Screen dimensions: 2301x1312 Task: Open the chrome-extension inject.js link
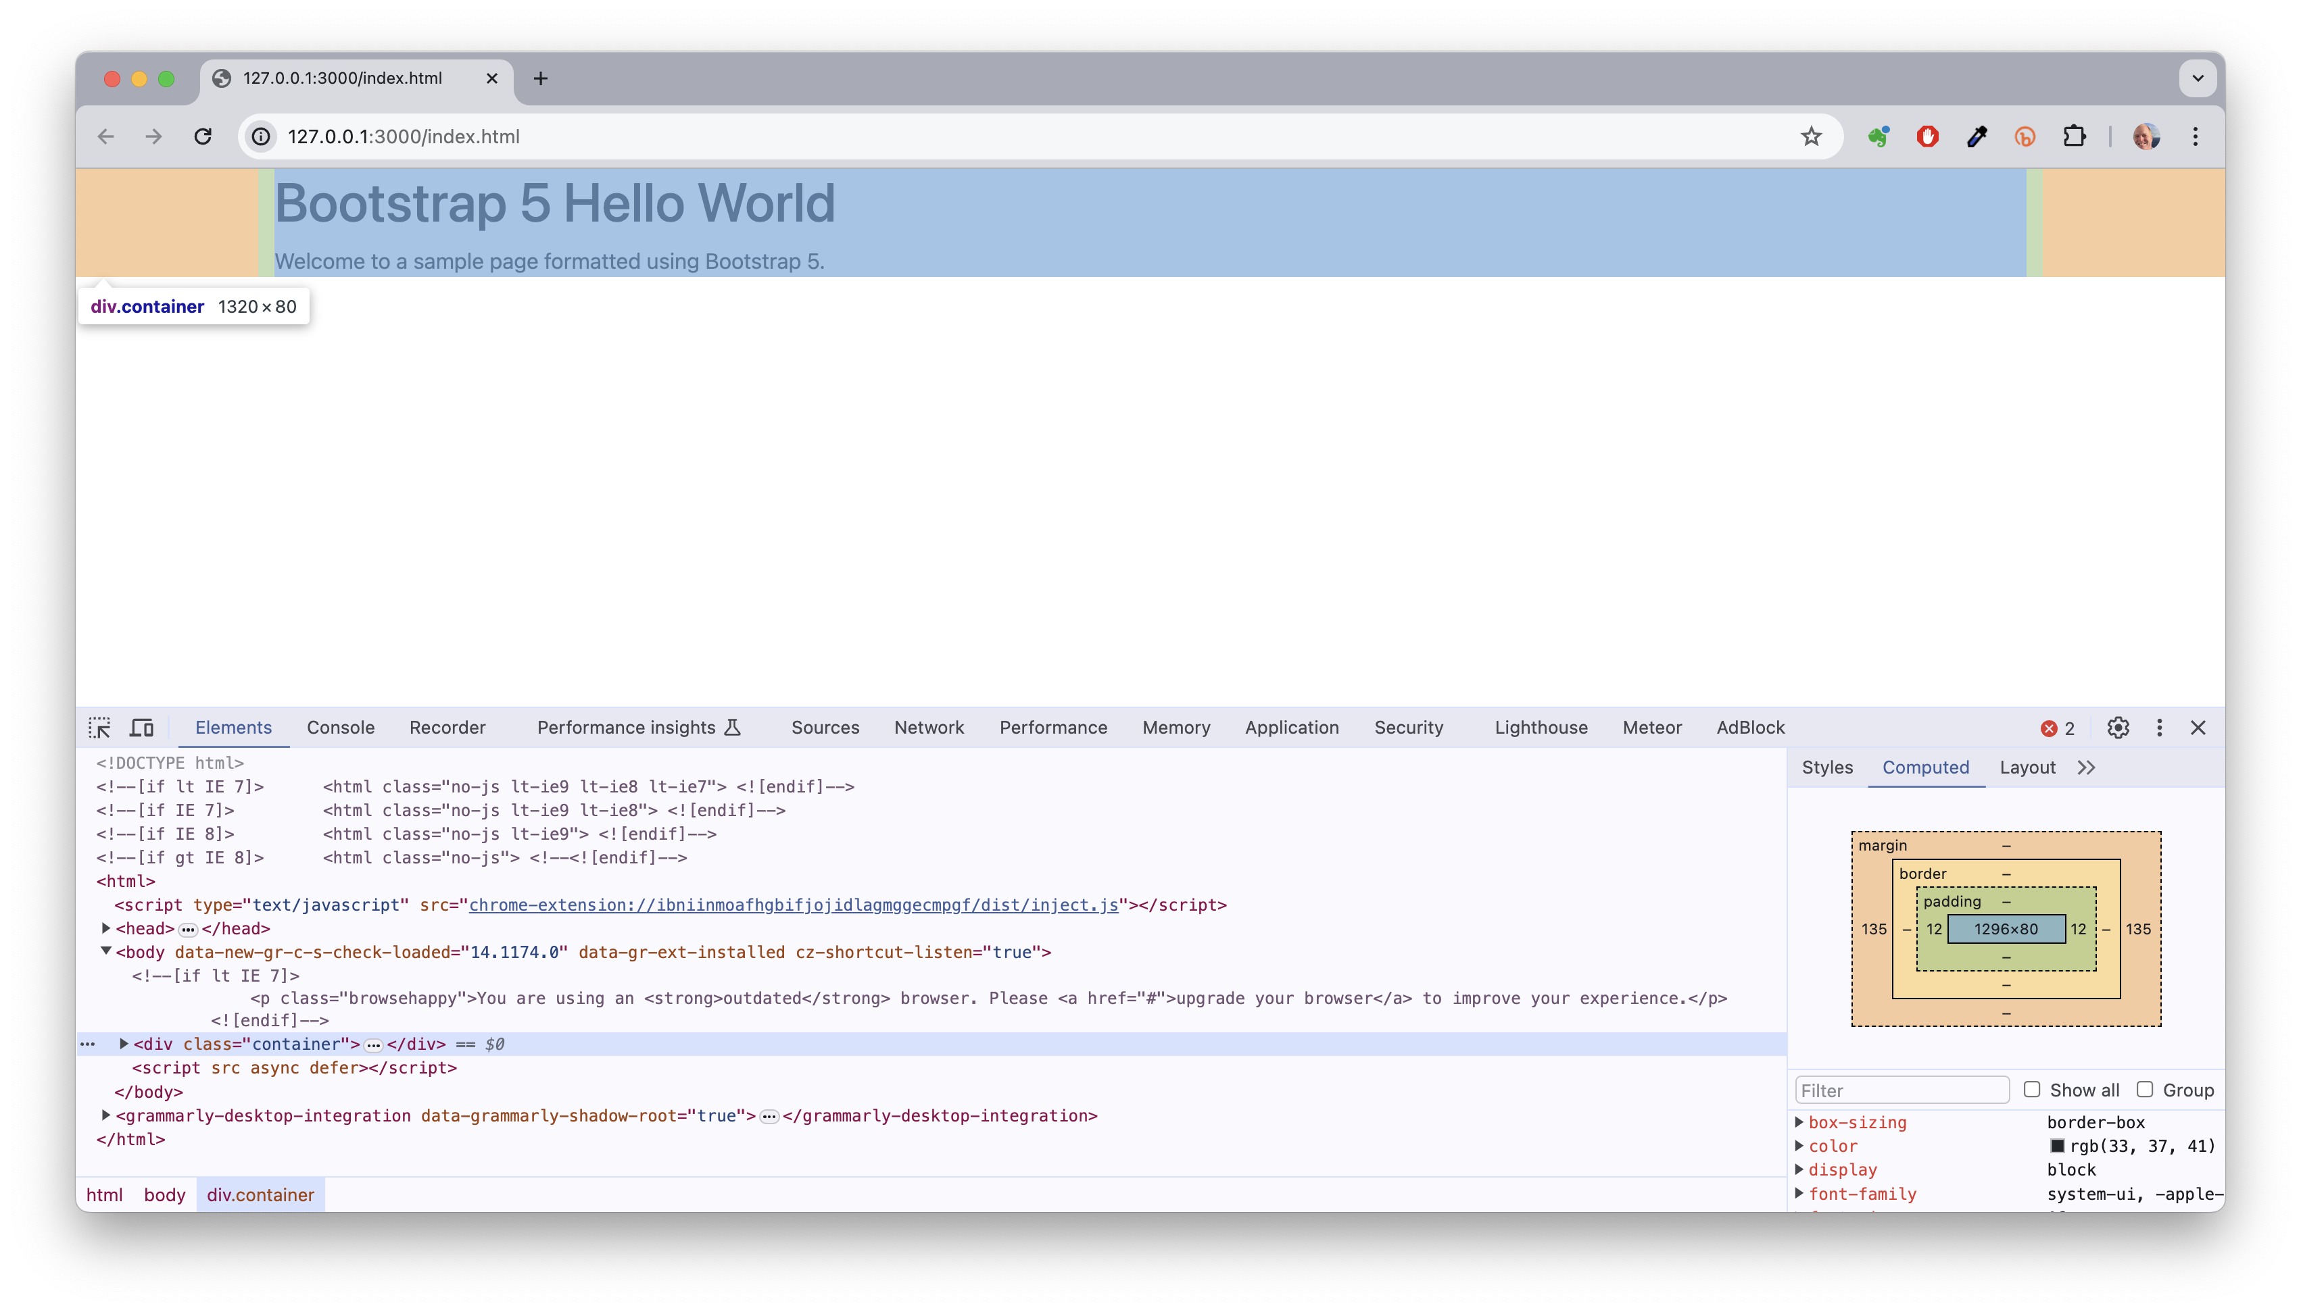793,905
